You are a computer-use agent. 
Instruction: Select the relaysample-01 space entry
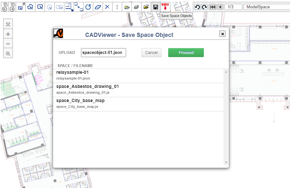coord(138,76)
